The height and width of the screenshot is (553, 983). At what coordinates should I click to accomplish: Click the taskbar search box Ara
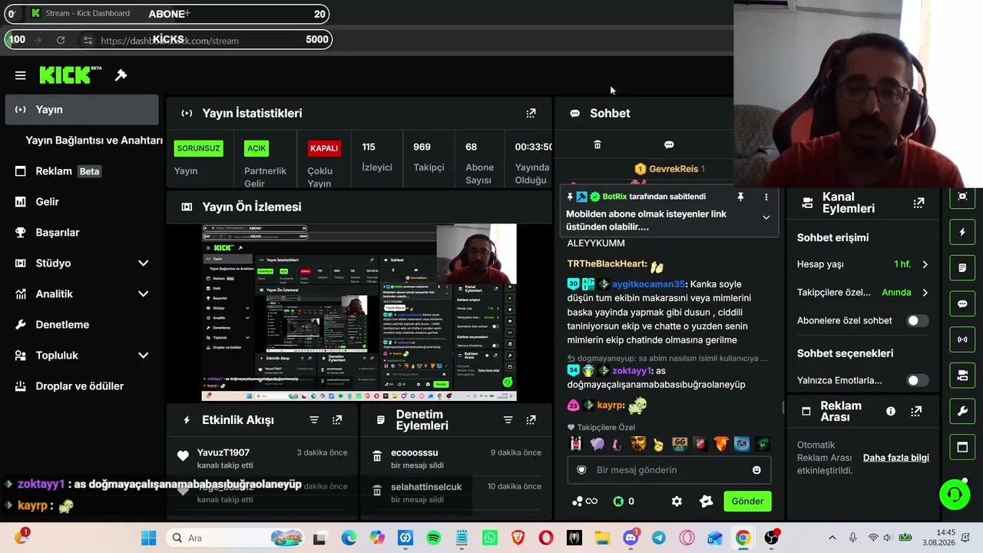[236, 538]
